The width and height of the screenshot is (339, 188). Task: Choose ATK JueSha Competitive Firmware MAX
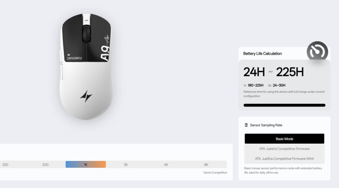click(284, 159)
